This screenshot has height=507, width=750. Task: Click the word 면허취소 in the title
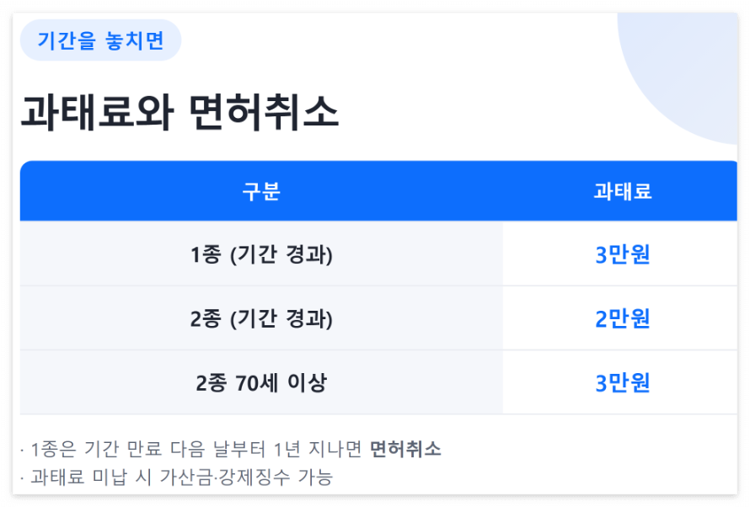[x=264, y=113]
